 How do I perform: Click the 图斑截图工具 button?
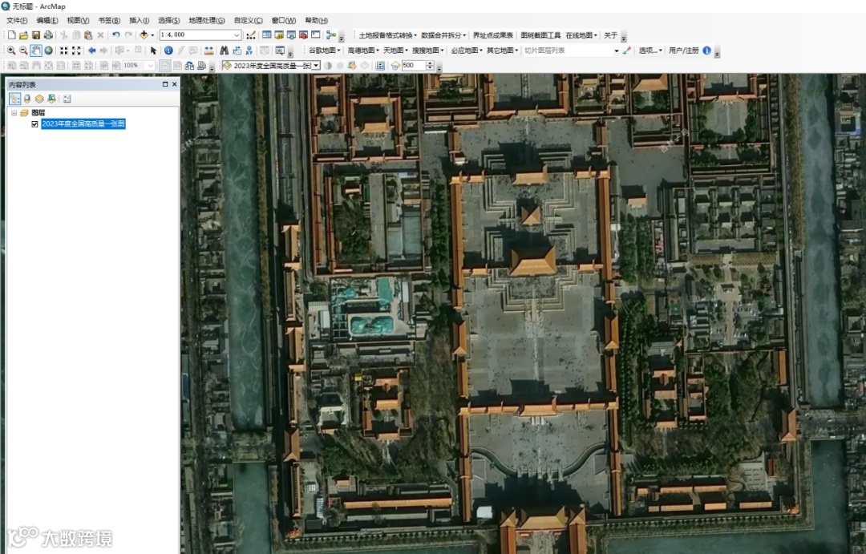click(540, 35)
